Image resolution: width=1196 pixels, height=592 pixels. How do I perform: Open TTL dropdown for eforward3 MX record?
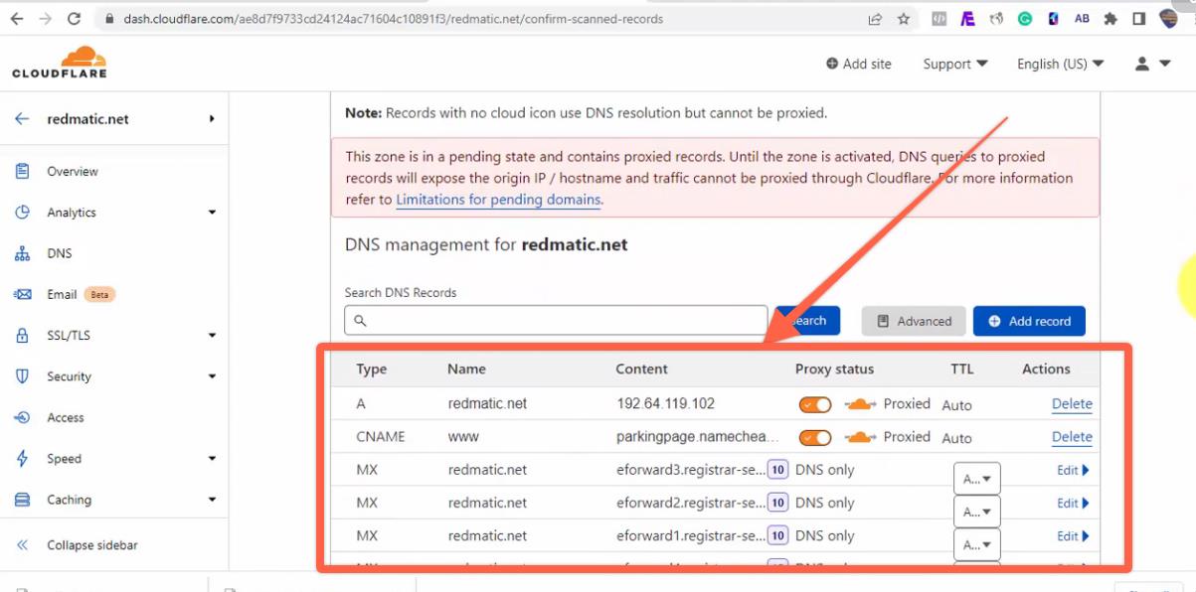pos(976,479)
